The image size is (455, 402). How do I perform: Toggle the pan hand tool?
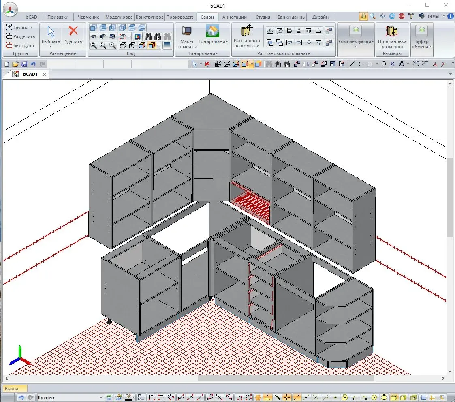[x=363, y=16]
